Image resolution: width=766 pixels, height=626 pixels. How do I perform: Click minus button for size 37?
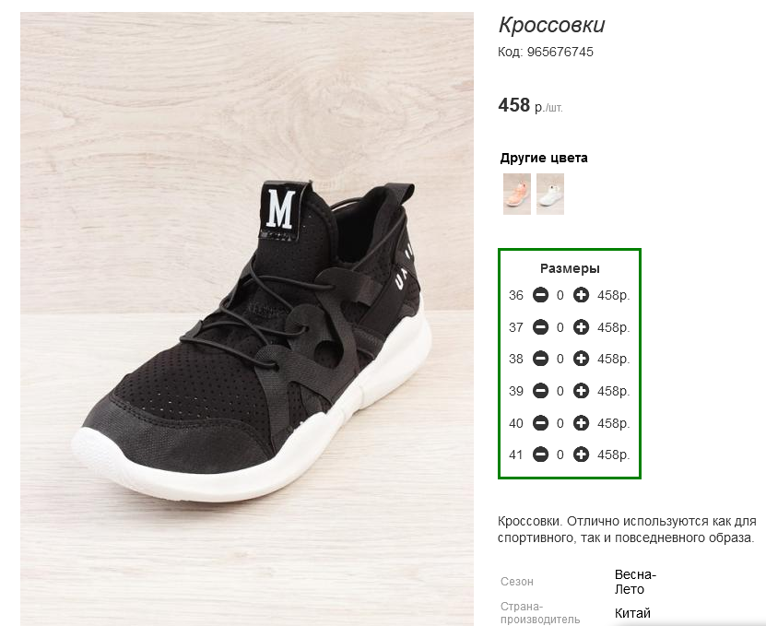click(x=540, y=327)
